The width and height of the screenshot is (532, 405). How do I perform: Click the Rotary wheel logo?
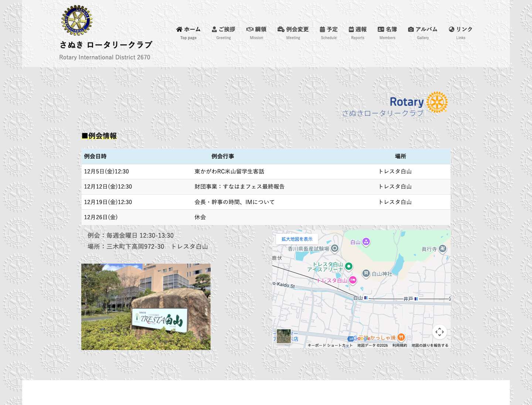click(x=437, y=102)
